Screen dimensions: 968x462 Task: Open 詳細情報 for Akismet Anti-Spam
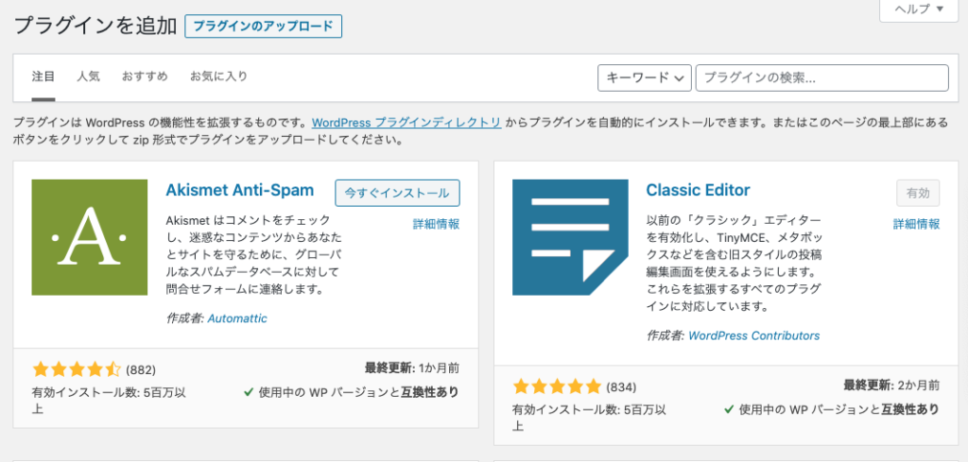coord(436,224)
